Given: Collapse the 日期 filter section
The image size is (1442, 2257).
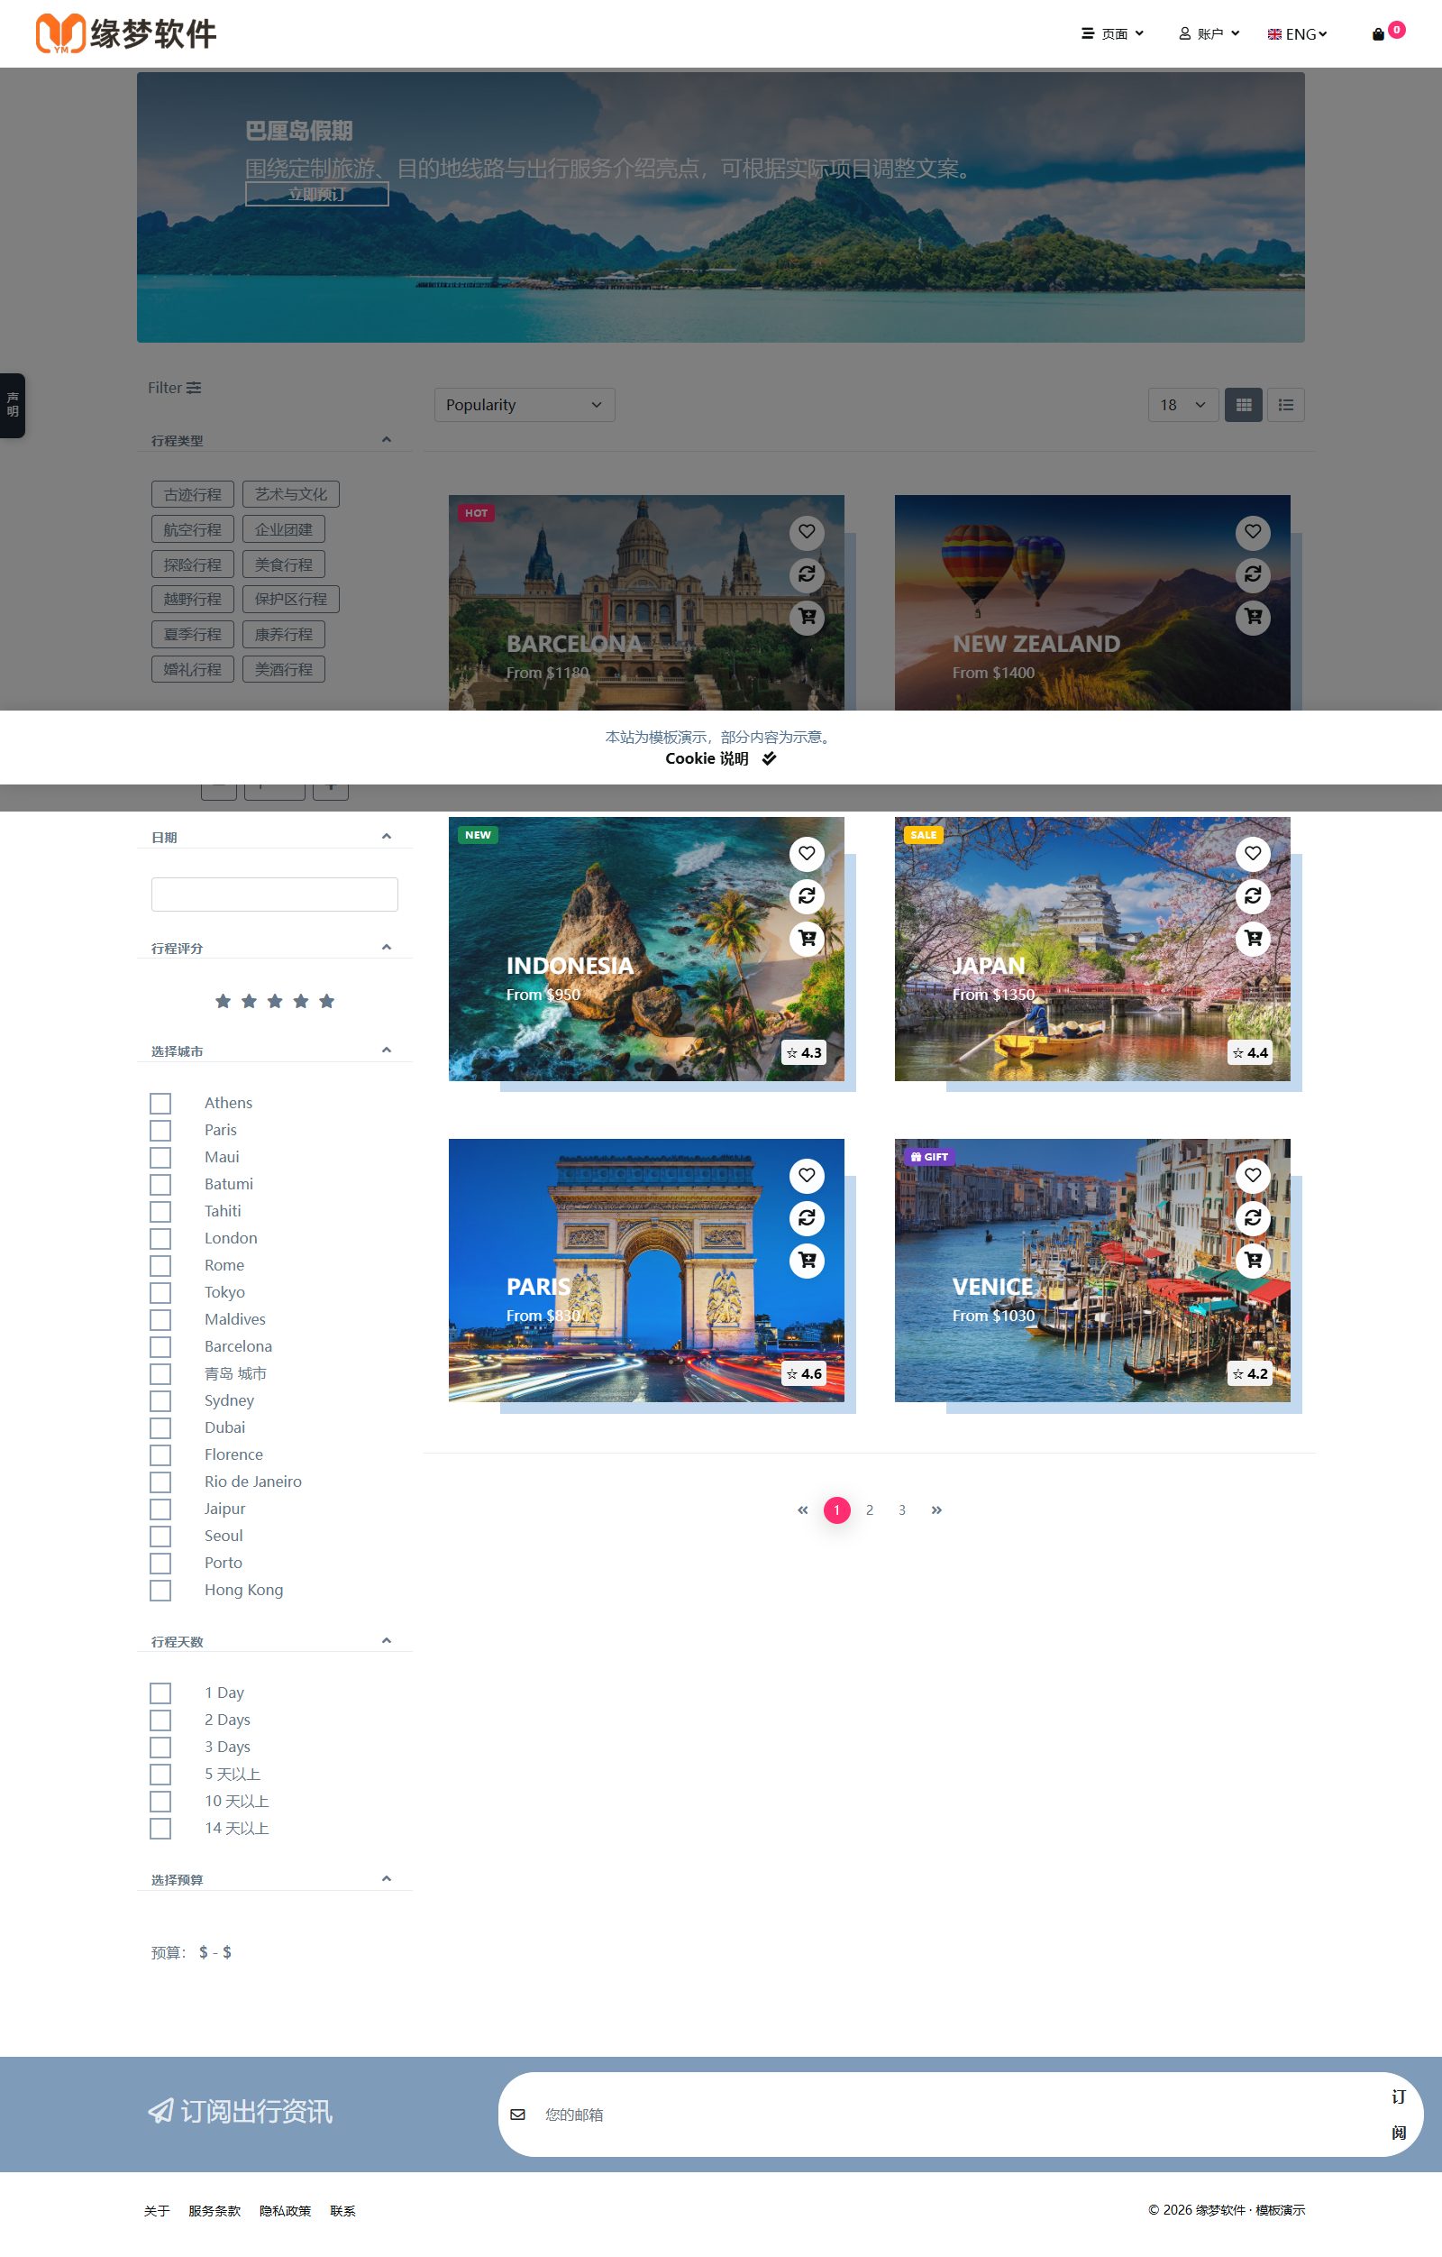Looking at the screenshot, I should coord(386,836).
